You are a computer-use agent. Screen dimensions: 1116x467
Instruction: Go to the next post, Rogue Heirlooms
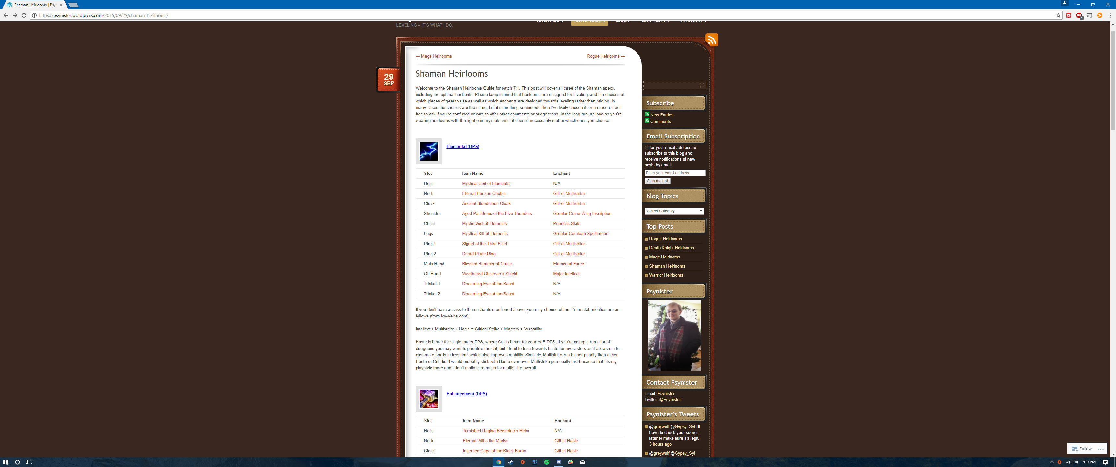[606, 56]
